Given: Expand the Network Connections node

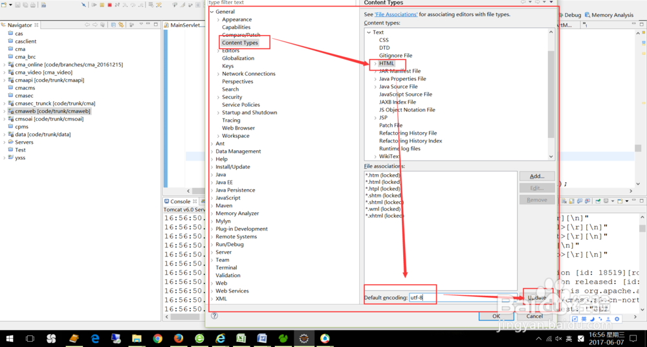Looking at the screenshot, I should coord(219,74).
